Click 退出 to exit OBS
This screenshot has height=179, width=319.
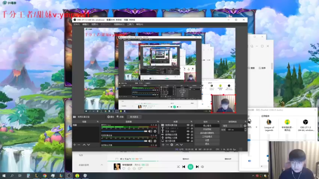point(207,144)
